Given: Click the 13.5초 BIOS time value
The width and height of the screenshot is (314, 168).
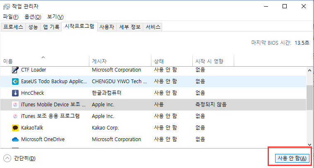Looking at the screenshot, I should 302,43.
